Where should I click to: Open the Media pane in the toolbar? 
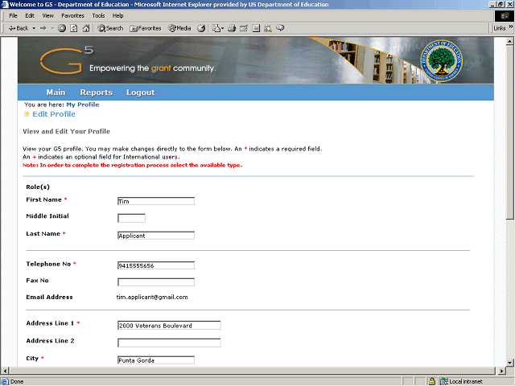(x=179, y=28)
